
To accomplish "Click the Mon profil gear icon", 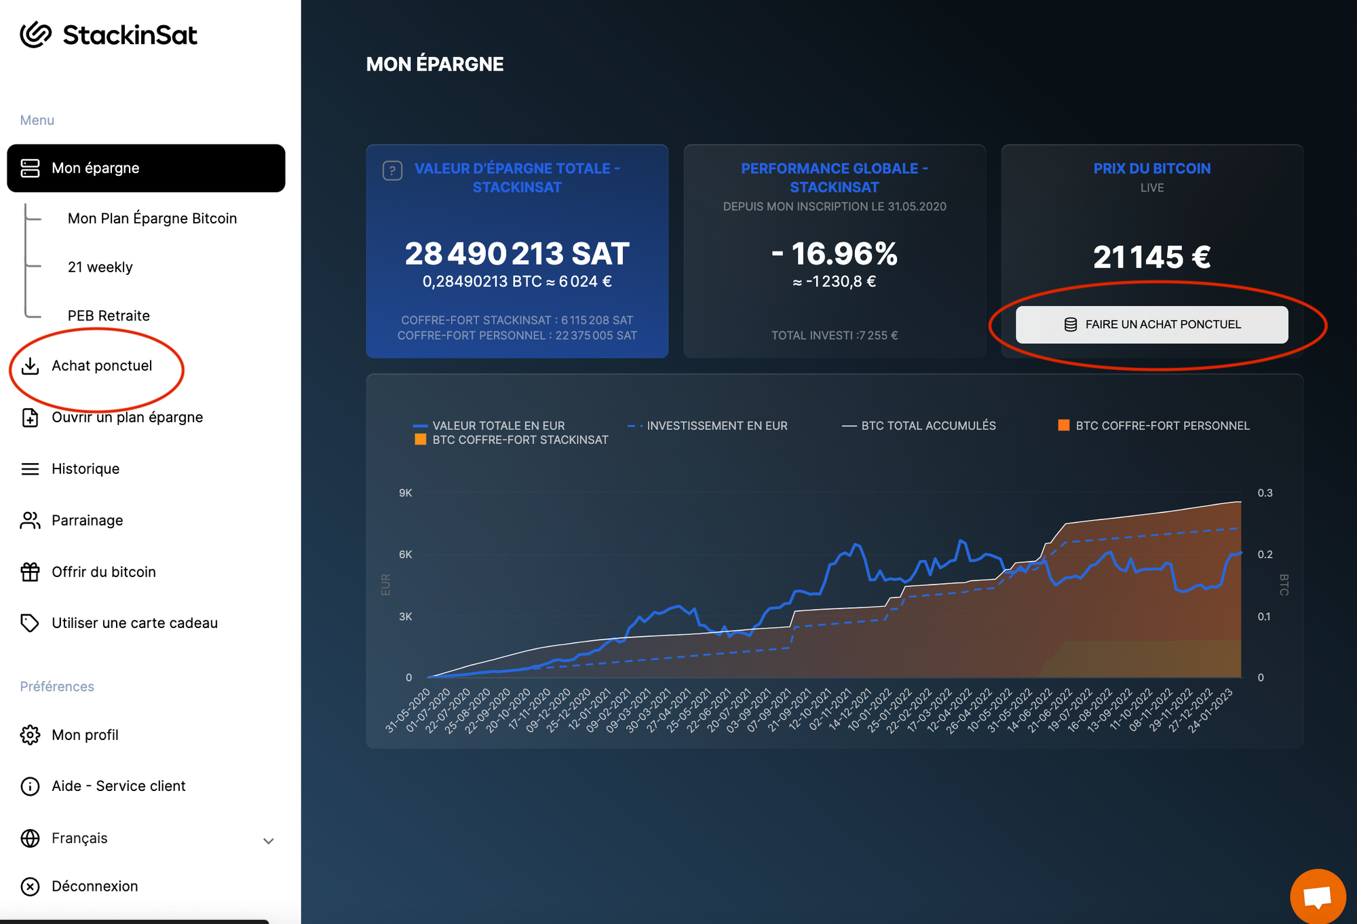I will coord(30,735).
